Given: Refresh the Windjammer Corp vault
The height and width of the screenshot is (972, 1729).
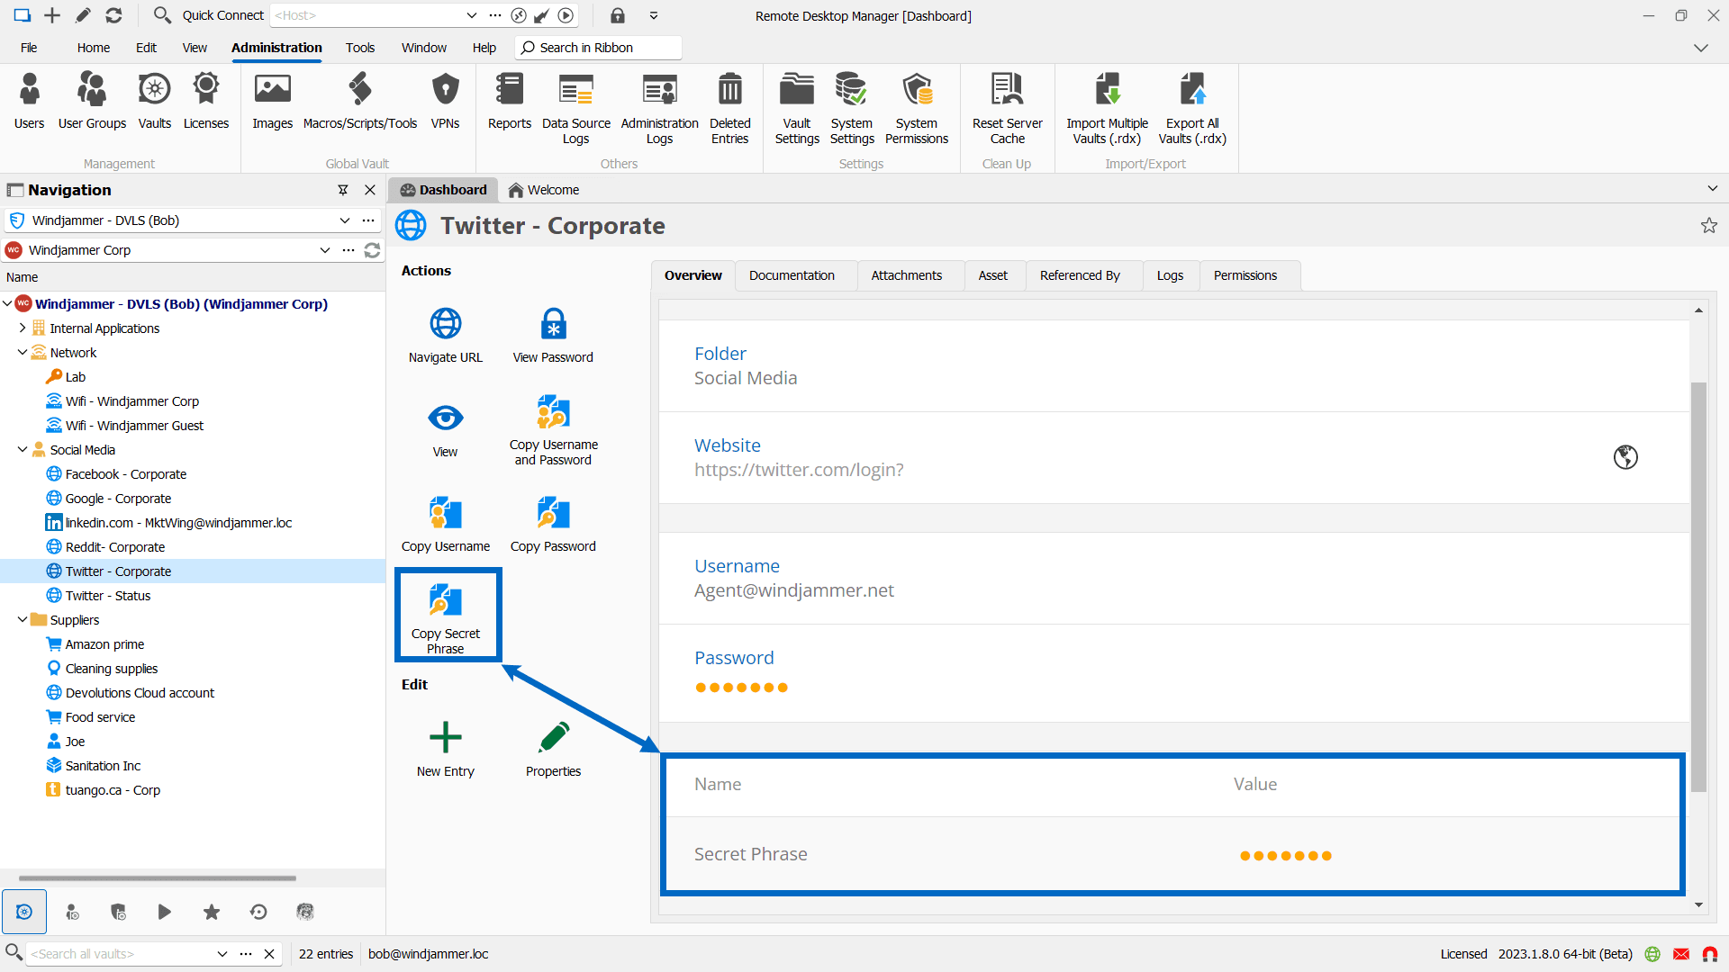Looking at the screenshot, I should pos(372,250).
